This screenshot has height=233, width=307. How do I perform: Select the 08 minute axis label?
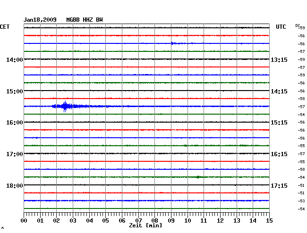pyautogui.click(x=154, y=220)
